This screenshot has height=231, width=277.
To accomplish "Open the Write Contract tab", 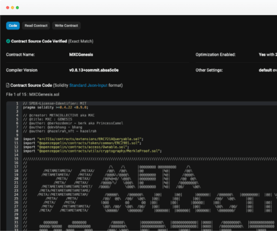I will [67, 26].
